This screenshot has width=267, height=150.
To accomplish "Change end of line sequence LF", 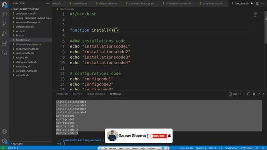I will [221, 148].
